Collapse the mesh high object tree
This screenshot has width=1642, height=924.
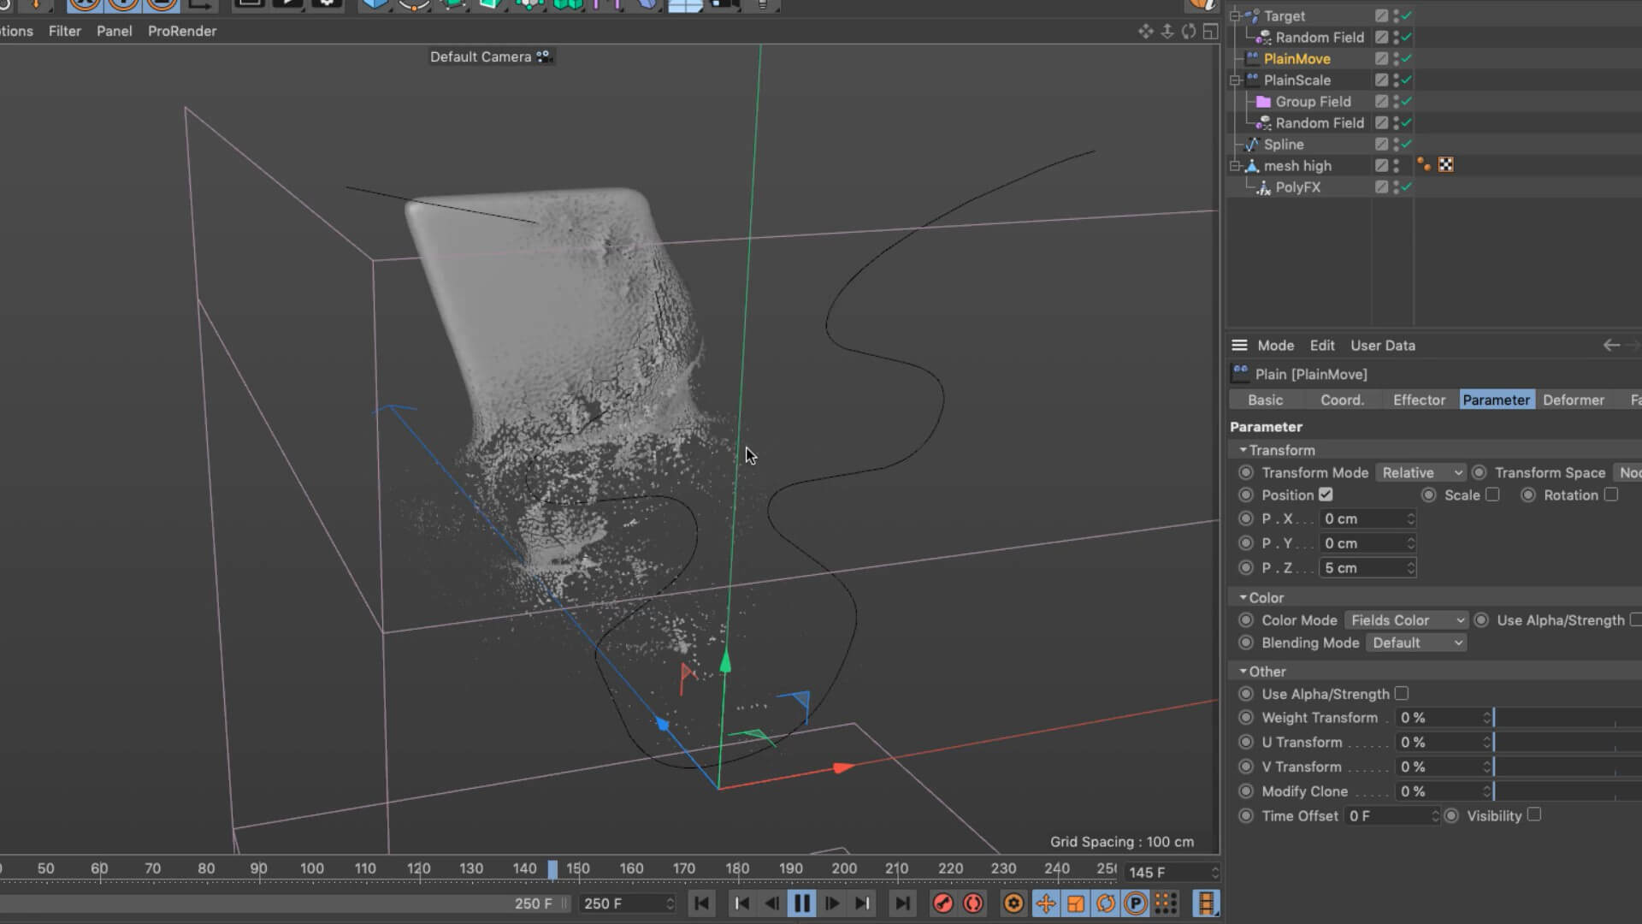1235,166
